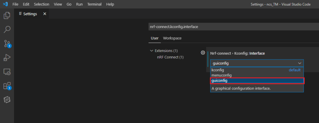Open the Run and Debug view
319x123 pixels.
[x=7, y=58]
